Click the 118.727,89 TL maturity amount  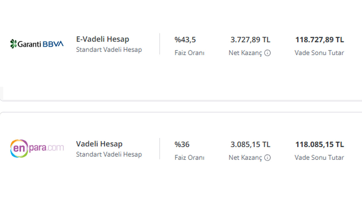coord(320,40)
